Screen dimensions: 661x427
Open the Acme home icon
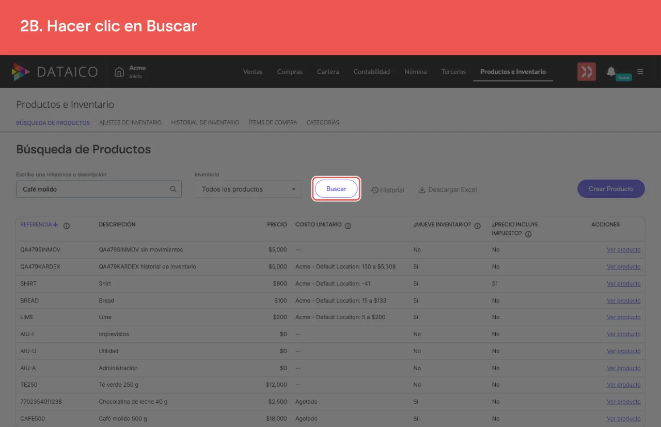119,72
